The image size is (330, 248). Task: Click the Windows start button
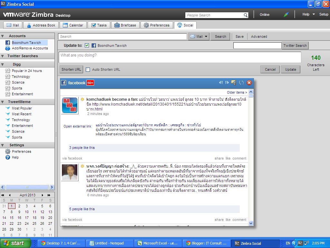tap(15, 243)
